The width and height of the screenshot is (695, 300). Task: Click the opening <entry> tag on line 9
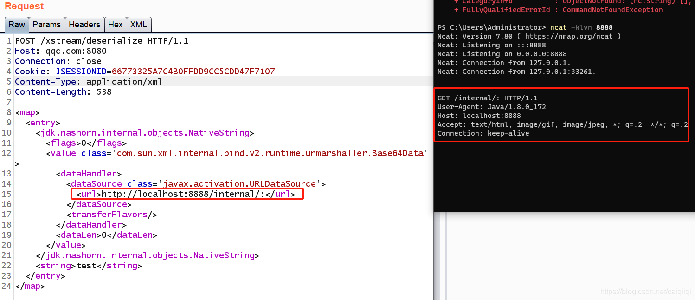click(x=43, y=123)
